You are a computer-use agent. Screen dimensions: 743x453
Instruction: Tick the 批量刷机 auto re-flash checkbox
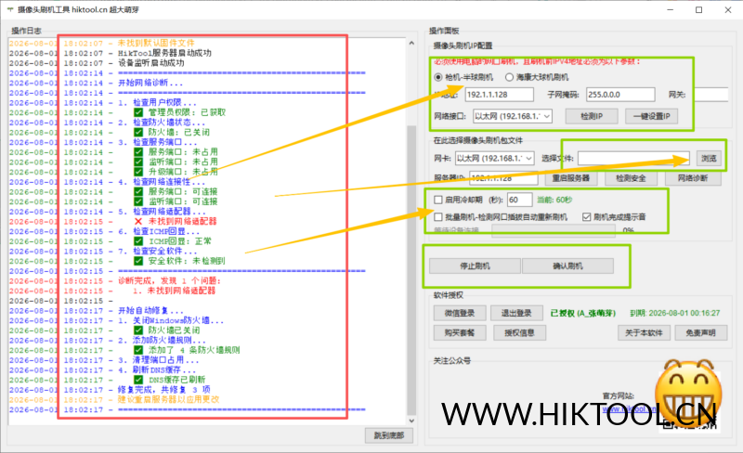click(x=438, y=217)
